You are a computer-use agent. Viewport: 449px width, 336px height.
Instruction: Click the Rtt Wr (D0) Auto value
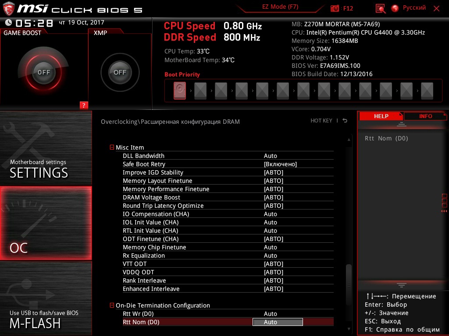(270, 314)
